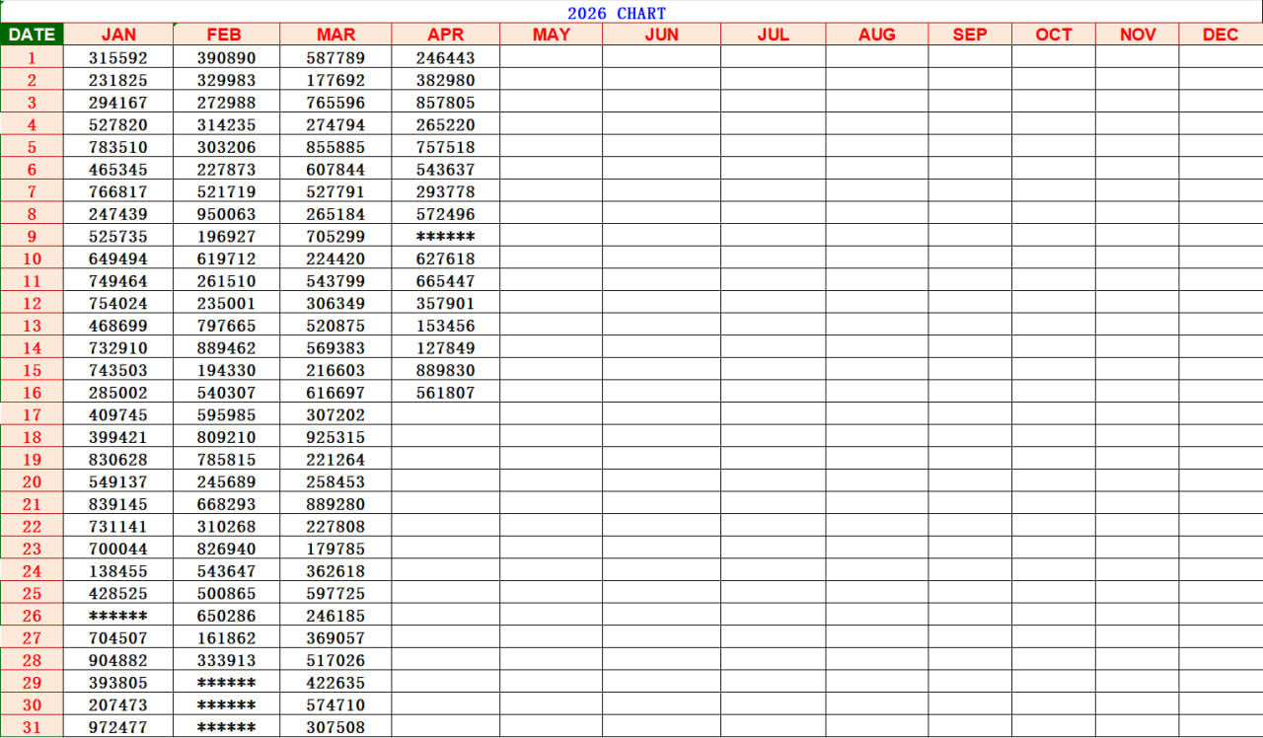This screenshot has width=1263, height=738.
Task: Select the empty JUL cell on date 1
Action: click(x=773, y=58)
